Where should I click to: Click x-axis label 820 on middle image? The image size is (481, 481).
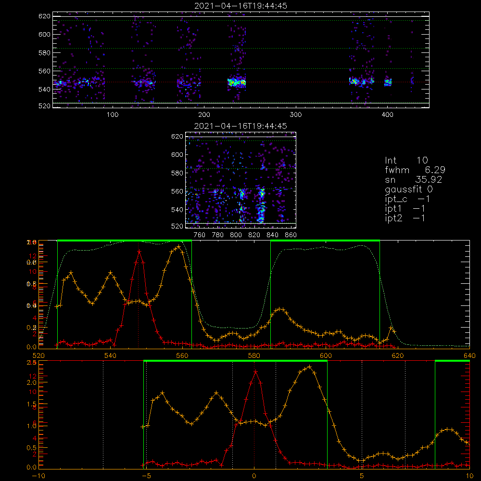[254, 235]
